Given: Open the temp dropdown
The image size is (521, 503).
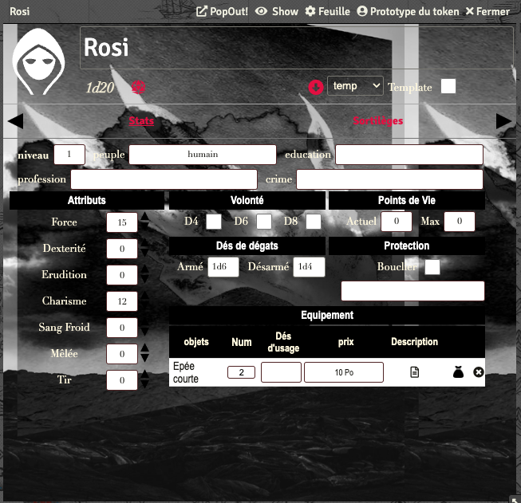Looking at the screenshot, I should [355, 86].
